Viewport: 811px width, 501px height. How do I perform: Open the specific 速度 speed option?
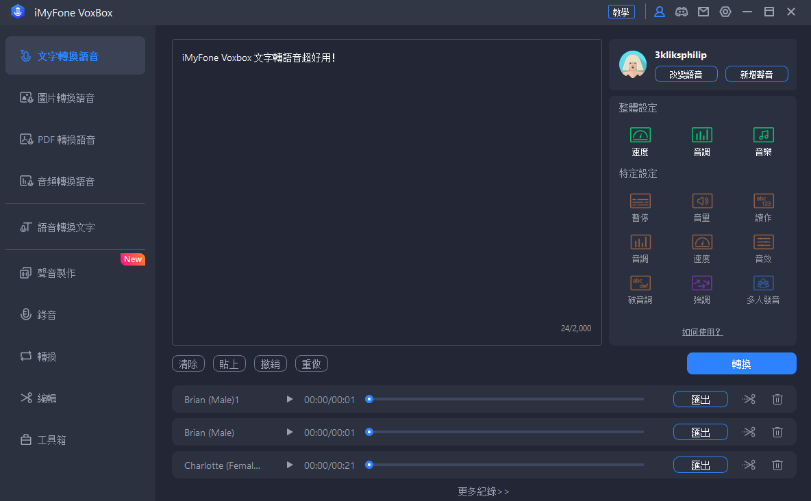(x=701, y=248)
